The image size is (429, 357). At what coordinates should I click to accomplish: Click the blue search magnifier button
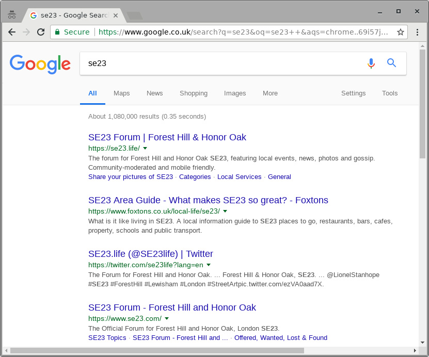click(392, 63)
